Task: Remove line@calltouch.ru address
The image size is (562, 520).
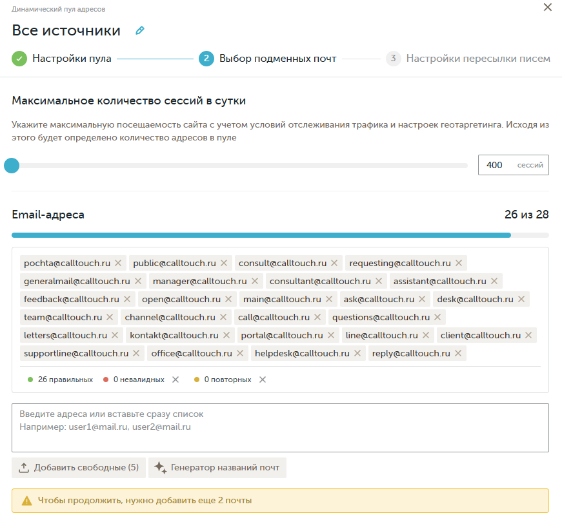Action: point(426,335)
